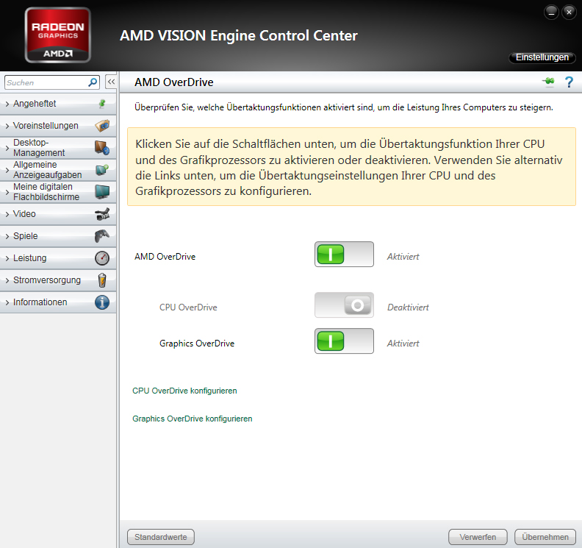582x548 pixels.
Task: Click the Video menu label
Action: click(x=24, y=214)
